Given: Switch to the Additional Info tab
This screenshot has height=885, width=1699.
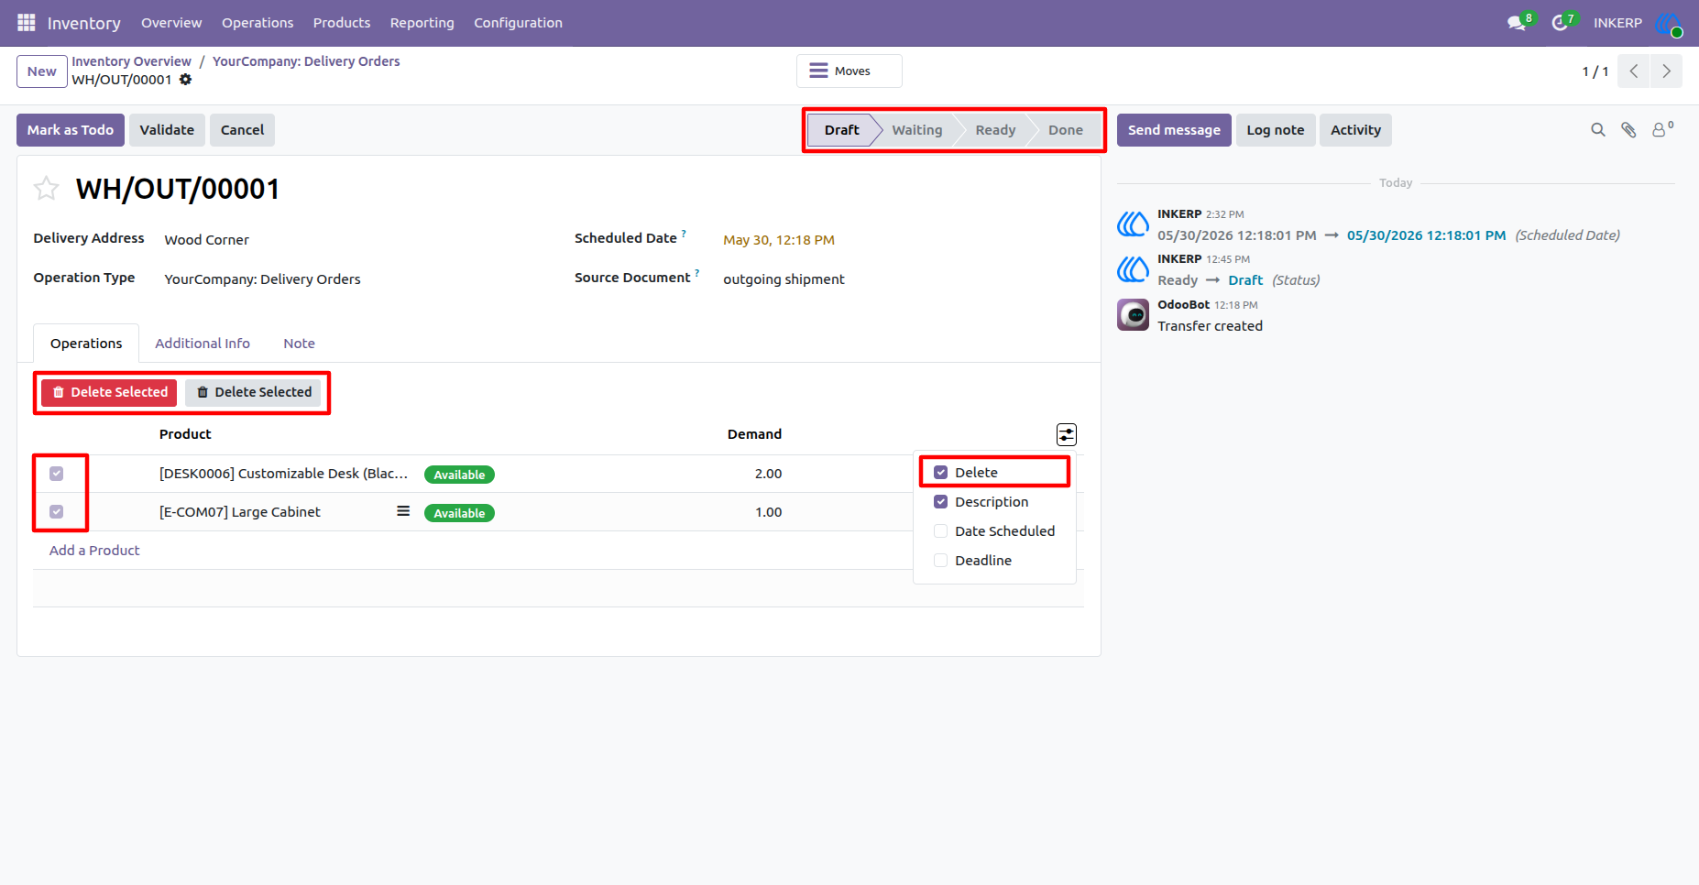Looking at the screenshot, I should point(203,344).
